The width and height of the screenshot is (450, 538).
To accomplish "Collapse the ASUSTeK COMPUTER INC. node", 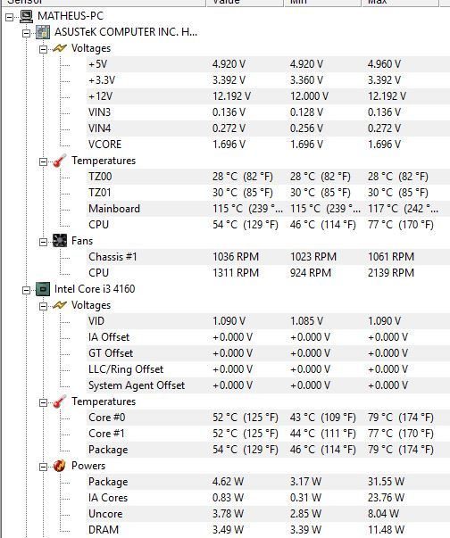I will (x=26, y=33).
